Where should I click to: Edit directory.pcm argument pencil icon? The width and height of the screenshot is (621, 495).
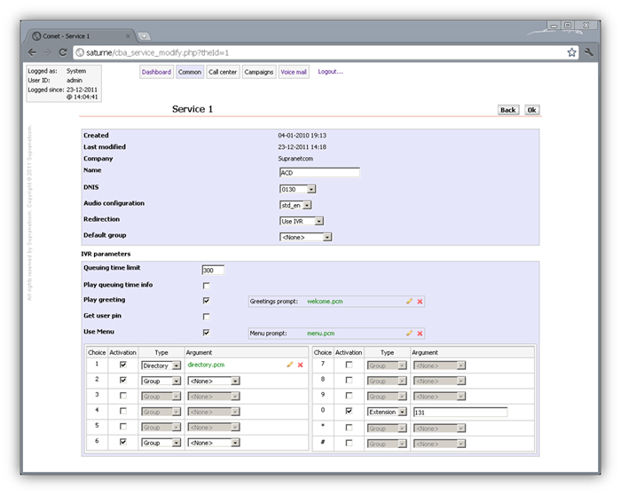(x=289, y=365)
